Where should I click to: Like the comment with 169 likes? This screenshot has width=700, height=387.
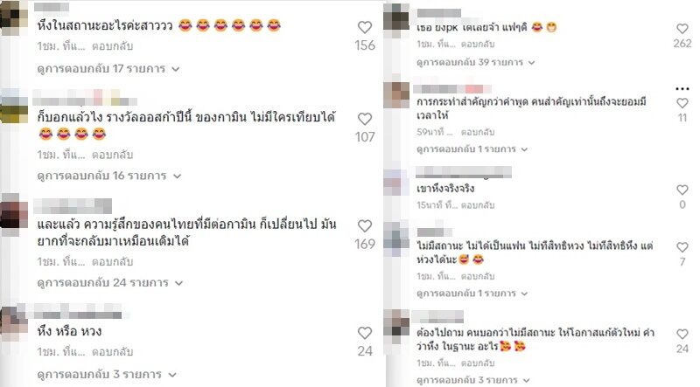[x=365, y=226]
